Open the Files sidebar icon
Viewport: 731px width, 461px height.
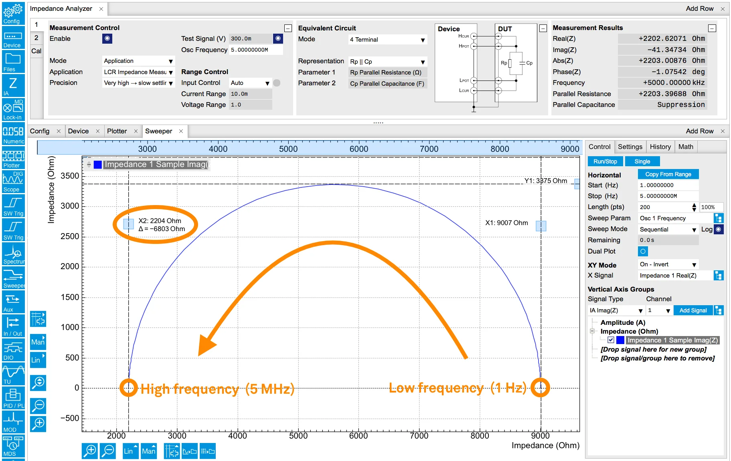[13, 62]
